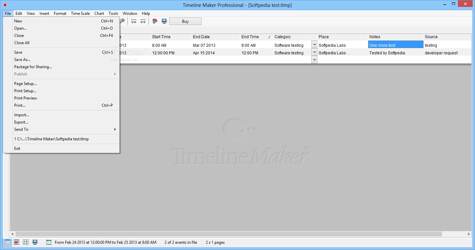This screenshot has width=475, height=250.
Task: Click the compress time scale arrows icon
Action: click(143, 21)
